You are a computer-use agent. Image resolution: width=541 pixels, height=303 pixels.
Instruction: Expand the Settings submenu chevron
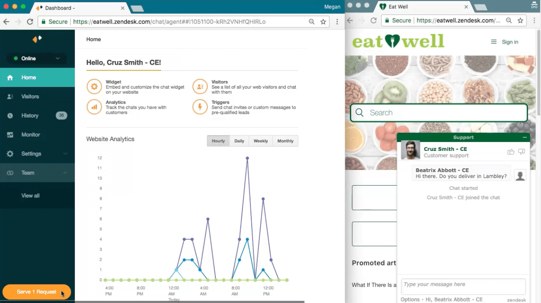click(65, 154)
